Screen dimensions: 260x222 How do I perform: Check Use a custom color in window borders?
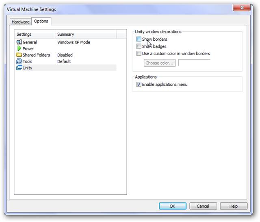(x=139, y=53)
